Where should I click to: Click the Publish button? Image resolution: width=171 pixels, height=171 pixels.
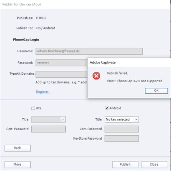coord(125,165)
